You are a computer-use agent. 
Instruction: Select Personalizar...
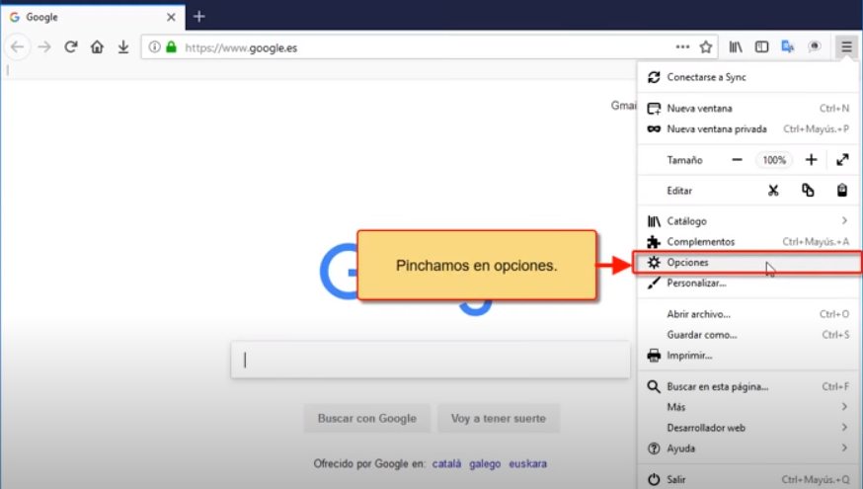click(x=748, y=284)
